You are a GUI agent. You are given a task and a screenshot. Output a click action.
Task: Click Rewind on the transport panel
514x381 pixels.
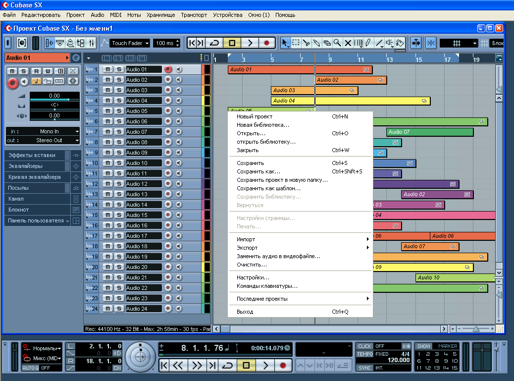tap(178, 365)
